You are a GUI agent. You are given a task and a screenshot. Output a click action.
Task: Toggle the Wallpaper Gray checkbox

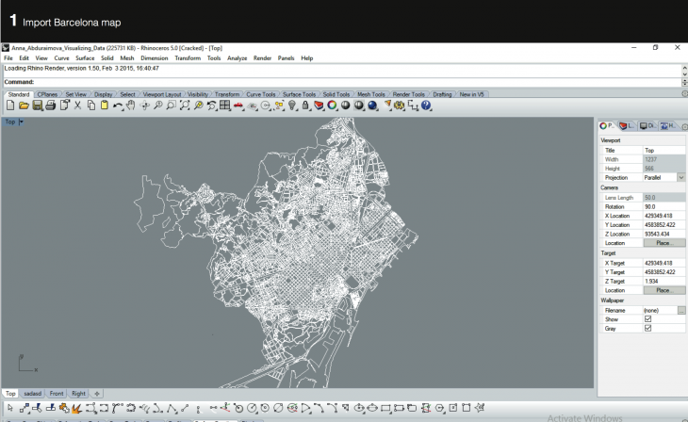click(648, 328)
